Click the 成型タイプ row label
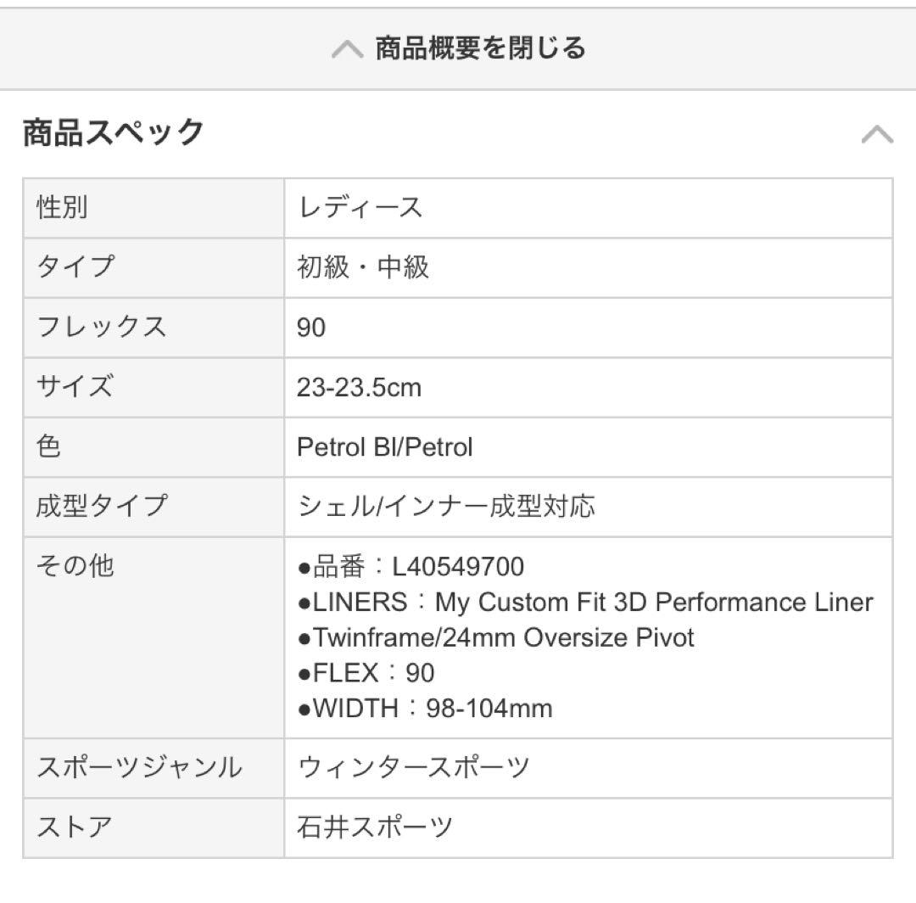The height and width of the screenshot is (903, 916). (x=102, y=507)
